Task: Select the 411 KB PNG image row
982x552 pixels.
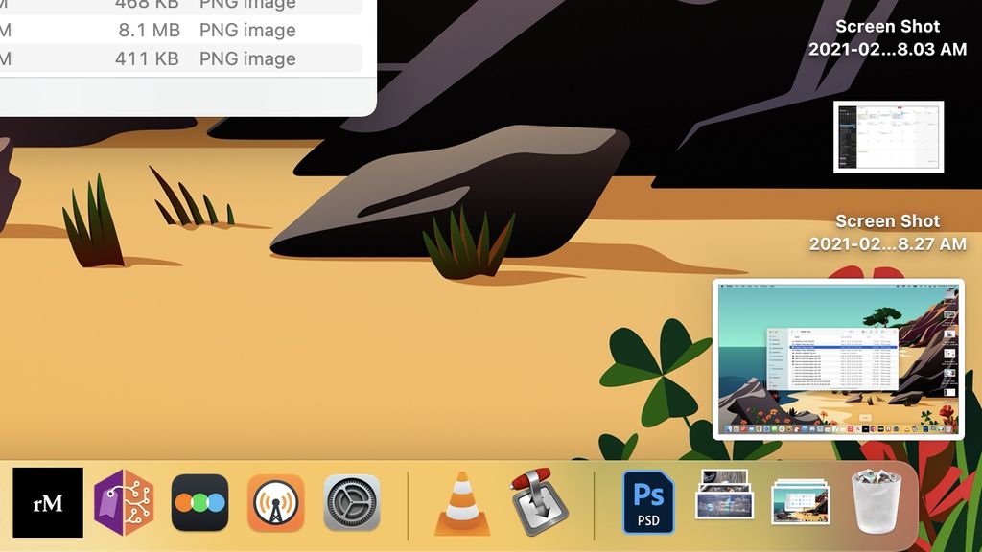Action: click(144, 58)
